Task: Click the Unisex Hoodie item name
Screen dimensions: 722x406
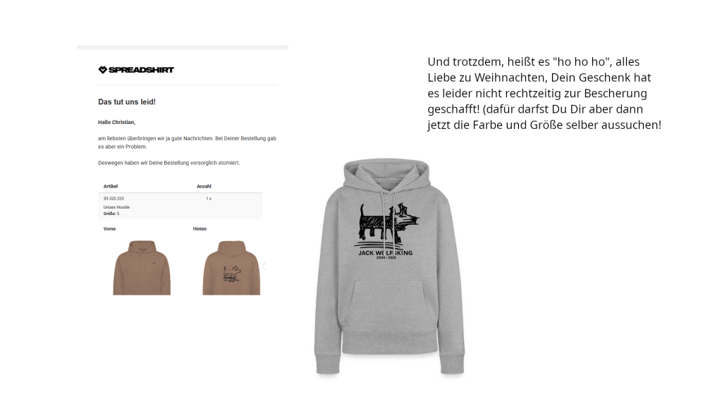Action: (116, 207)
